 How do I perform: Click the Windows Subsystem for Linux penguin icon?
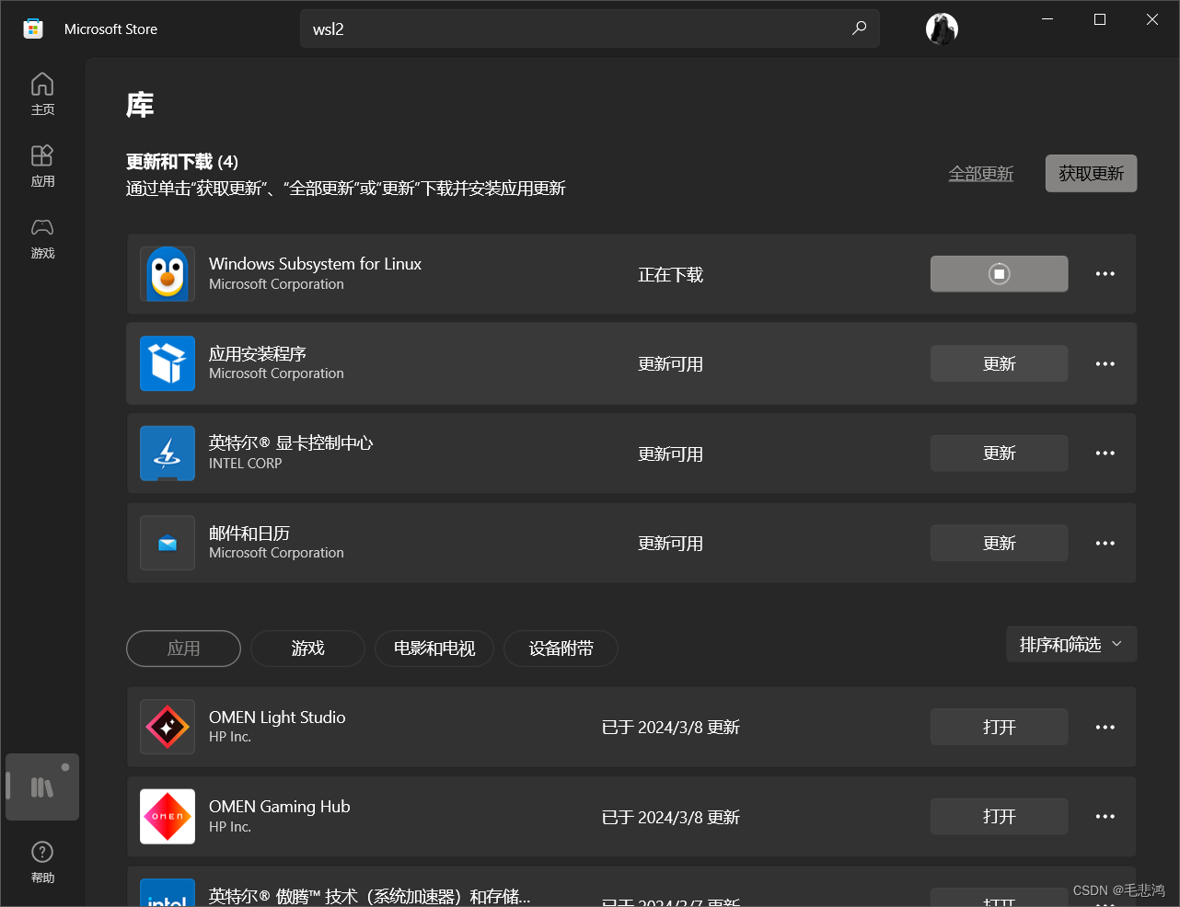(x=167, y=273)
